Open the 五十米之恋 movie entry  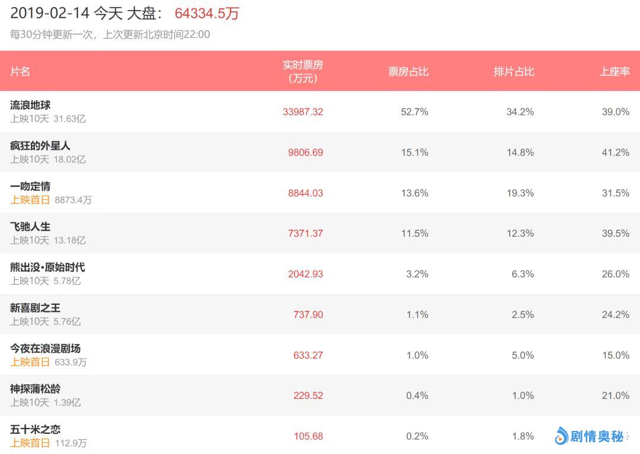[x=35, y=430]
